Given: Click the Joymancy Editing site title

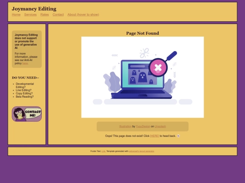Looking at the screenshot, I should coord(34,9).
